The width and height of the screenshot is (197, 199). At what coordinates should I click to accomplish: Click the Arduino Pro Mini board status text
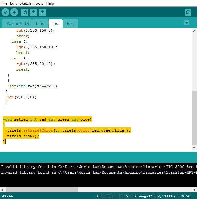click(x=143, y=196)
